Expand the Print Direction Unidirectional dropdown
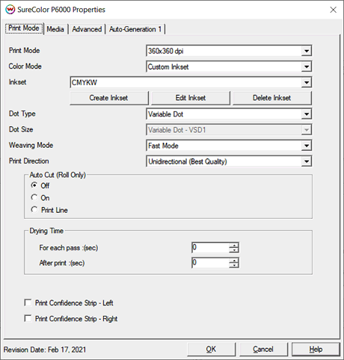Viewport: 344px width, 360px height. 229,161
